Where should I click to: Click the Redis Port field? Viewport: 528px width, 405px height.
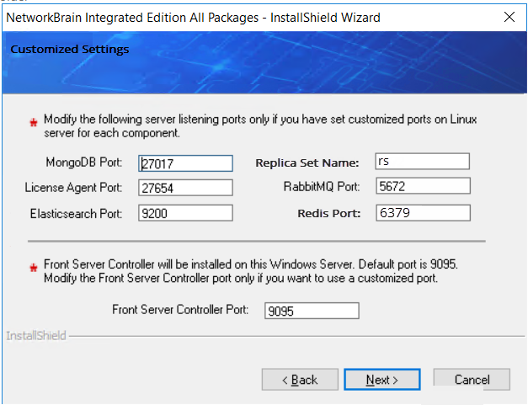(423, 213)
